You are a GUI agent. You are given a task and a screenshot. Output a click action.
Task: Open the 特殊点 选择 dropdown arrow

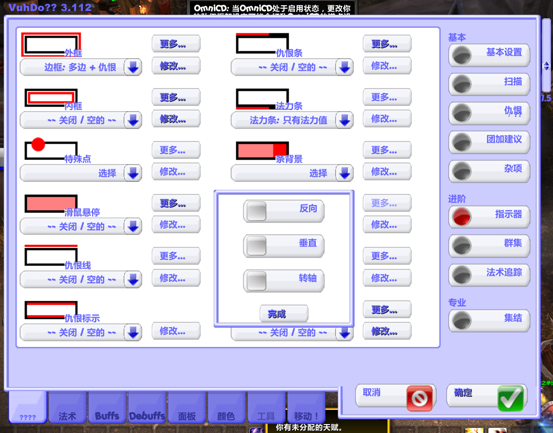pyautogui.click(x=133, y=174)
